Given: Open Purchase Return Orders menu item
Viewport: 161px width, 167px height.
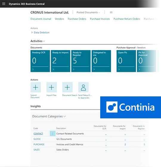Looking at the screenshot, I should [x=127, y=19].
